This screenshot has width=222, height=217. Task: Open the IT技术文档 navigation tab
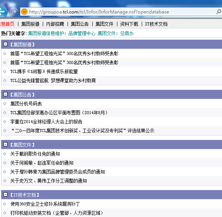click(156, 24)
